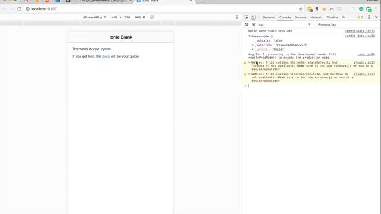Open device toolbar more options menu
This screenshot has height=214, width=381.
click(x=237, y=17)
